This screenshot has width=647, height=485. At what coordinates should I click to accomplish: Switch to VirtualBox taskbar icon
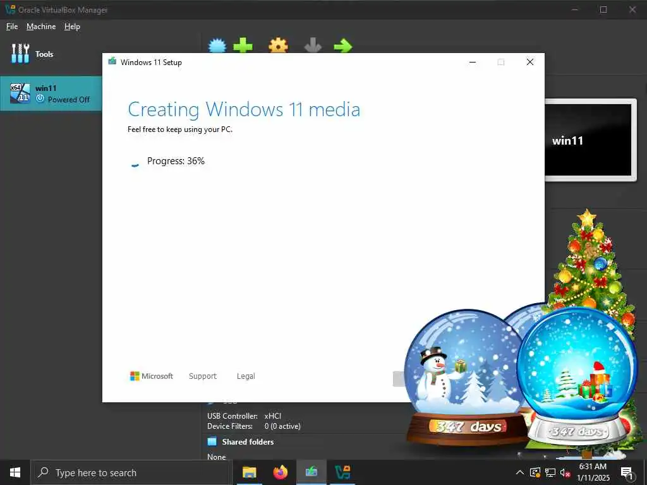pos(342,472)
